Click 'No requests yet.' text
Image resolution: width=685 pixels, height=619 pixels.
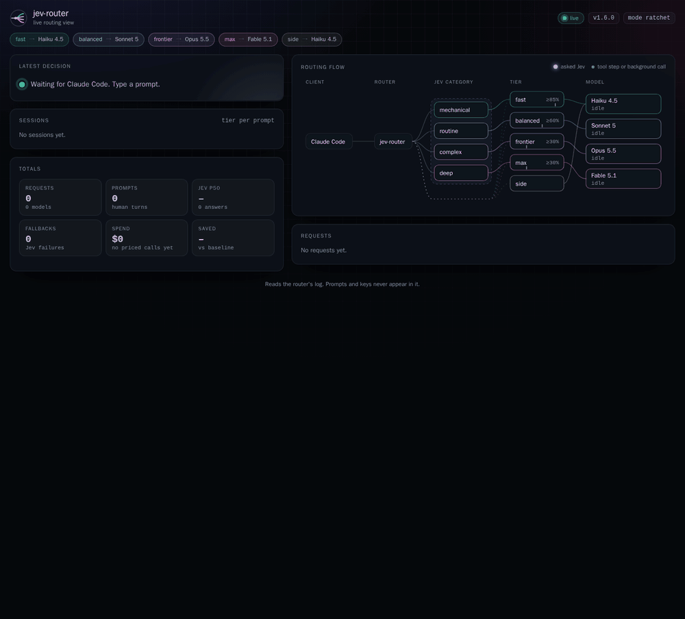[x=324, y=251]
